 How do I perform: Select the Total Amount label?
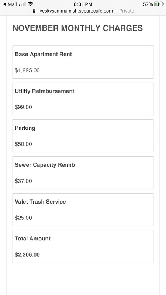point(33,239)
